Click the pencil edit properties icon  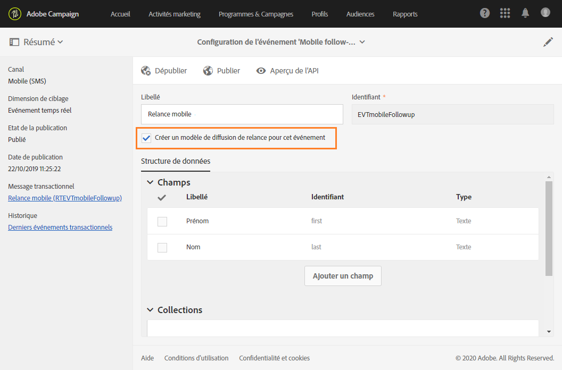click(548, 43)
